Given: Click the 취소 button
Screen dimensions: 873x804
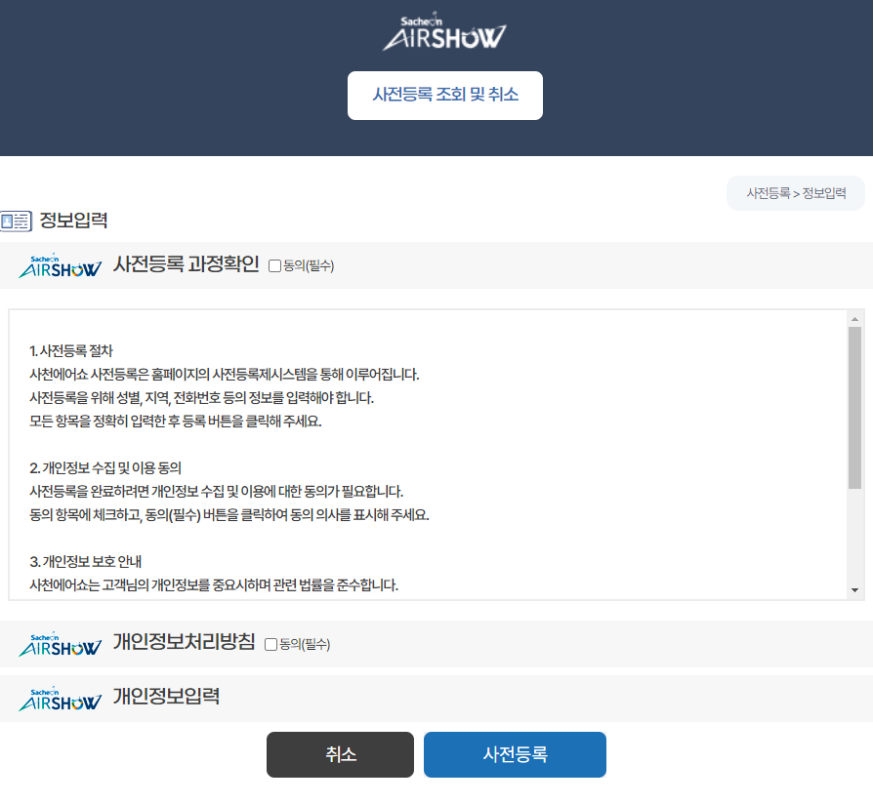Looking at the screenshot, I should (340, 754).
